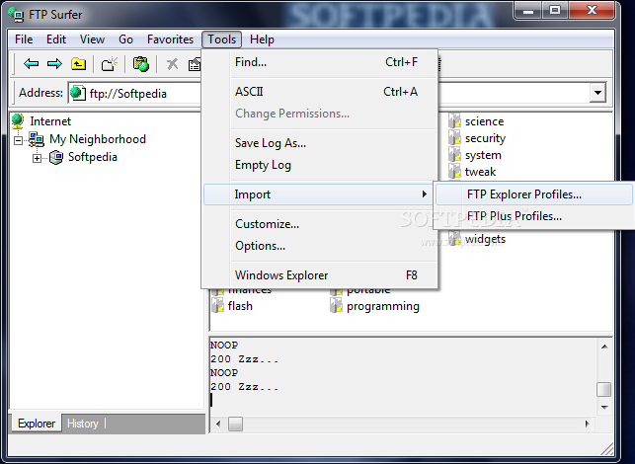This screenshot has width=635, height=464.
Task: Select FTP Plus Profiles... import option
Action: tap(533, 216)
